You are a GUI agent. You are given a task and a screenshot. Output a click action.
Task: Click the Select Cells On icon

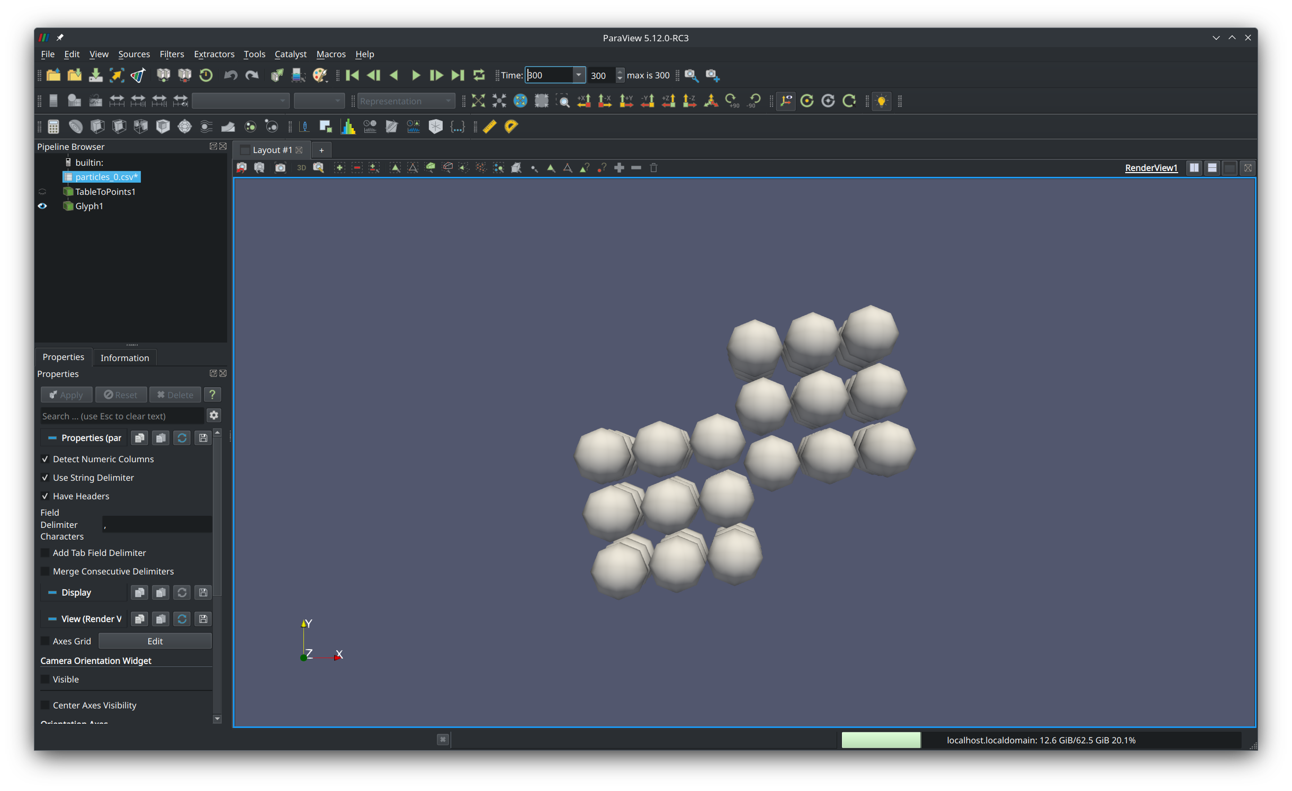click(x=395, y=168)
